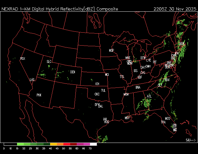Select the OKC station label
Screen dimensions: 198x154
tap(97, 94)
